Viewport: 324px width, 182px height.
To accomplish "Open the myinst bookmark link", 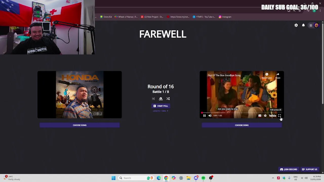I will pos(178,17).
